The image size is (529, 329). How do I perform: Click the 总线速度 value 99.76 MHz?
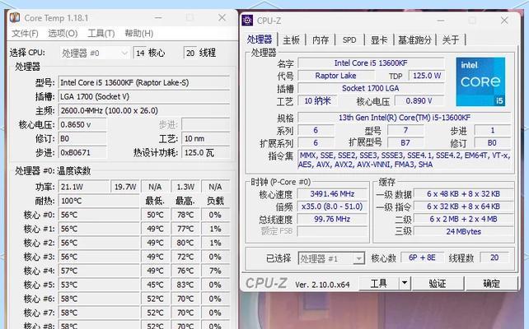tap(332, 220)
